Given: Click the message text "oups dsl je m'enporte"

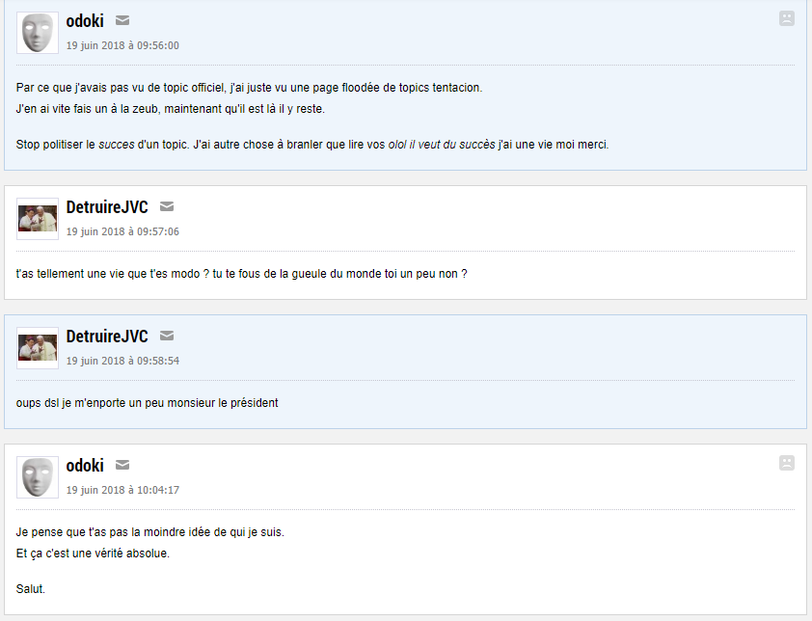Looking at the screenshot, I should (x=147, y=403).
